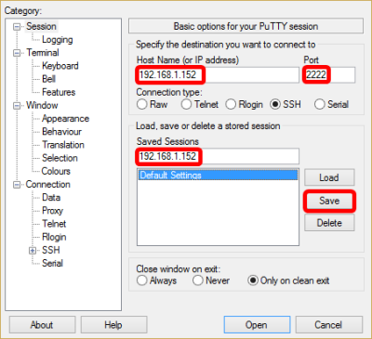
Task: Open the Colours settings
Action: click(x=56, y=171)
